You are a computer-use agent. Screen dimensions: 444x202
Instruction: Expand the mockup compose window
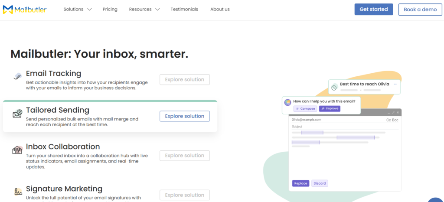pos(393,113)
